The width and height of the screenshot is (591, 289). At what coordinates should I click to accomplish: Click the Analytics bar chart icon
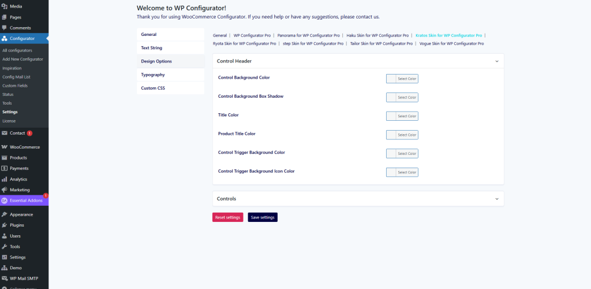[x=5, y=179]
